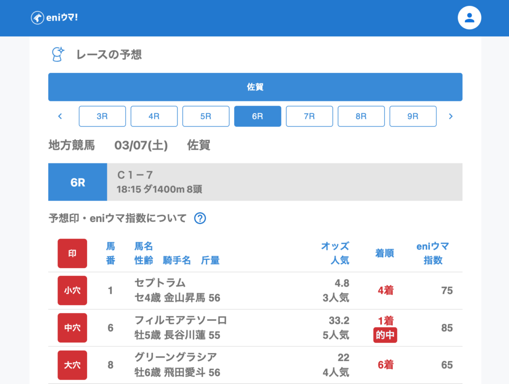The height and width of the screenshot is (384, 509).
Task: Open the 8R race tab
Action: pyautogui.click(x=361, y=116)
